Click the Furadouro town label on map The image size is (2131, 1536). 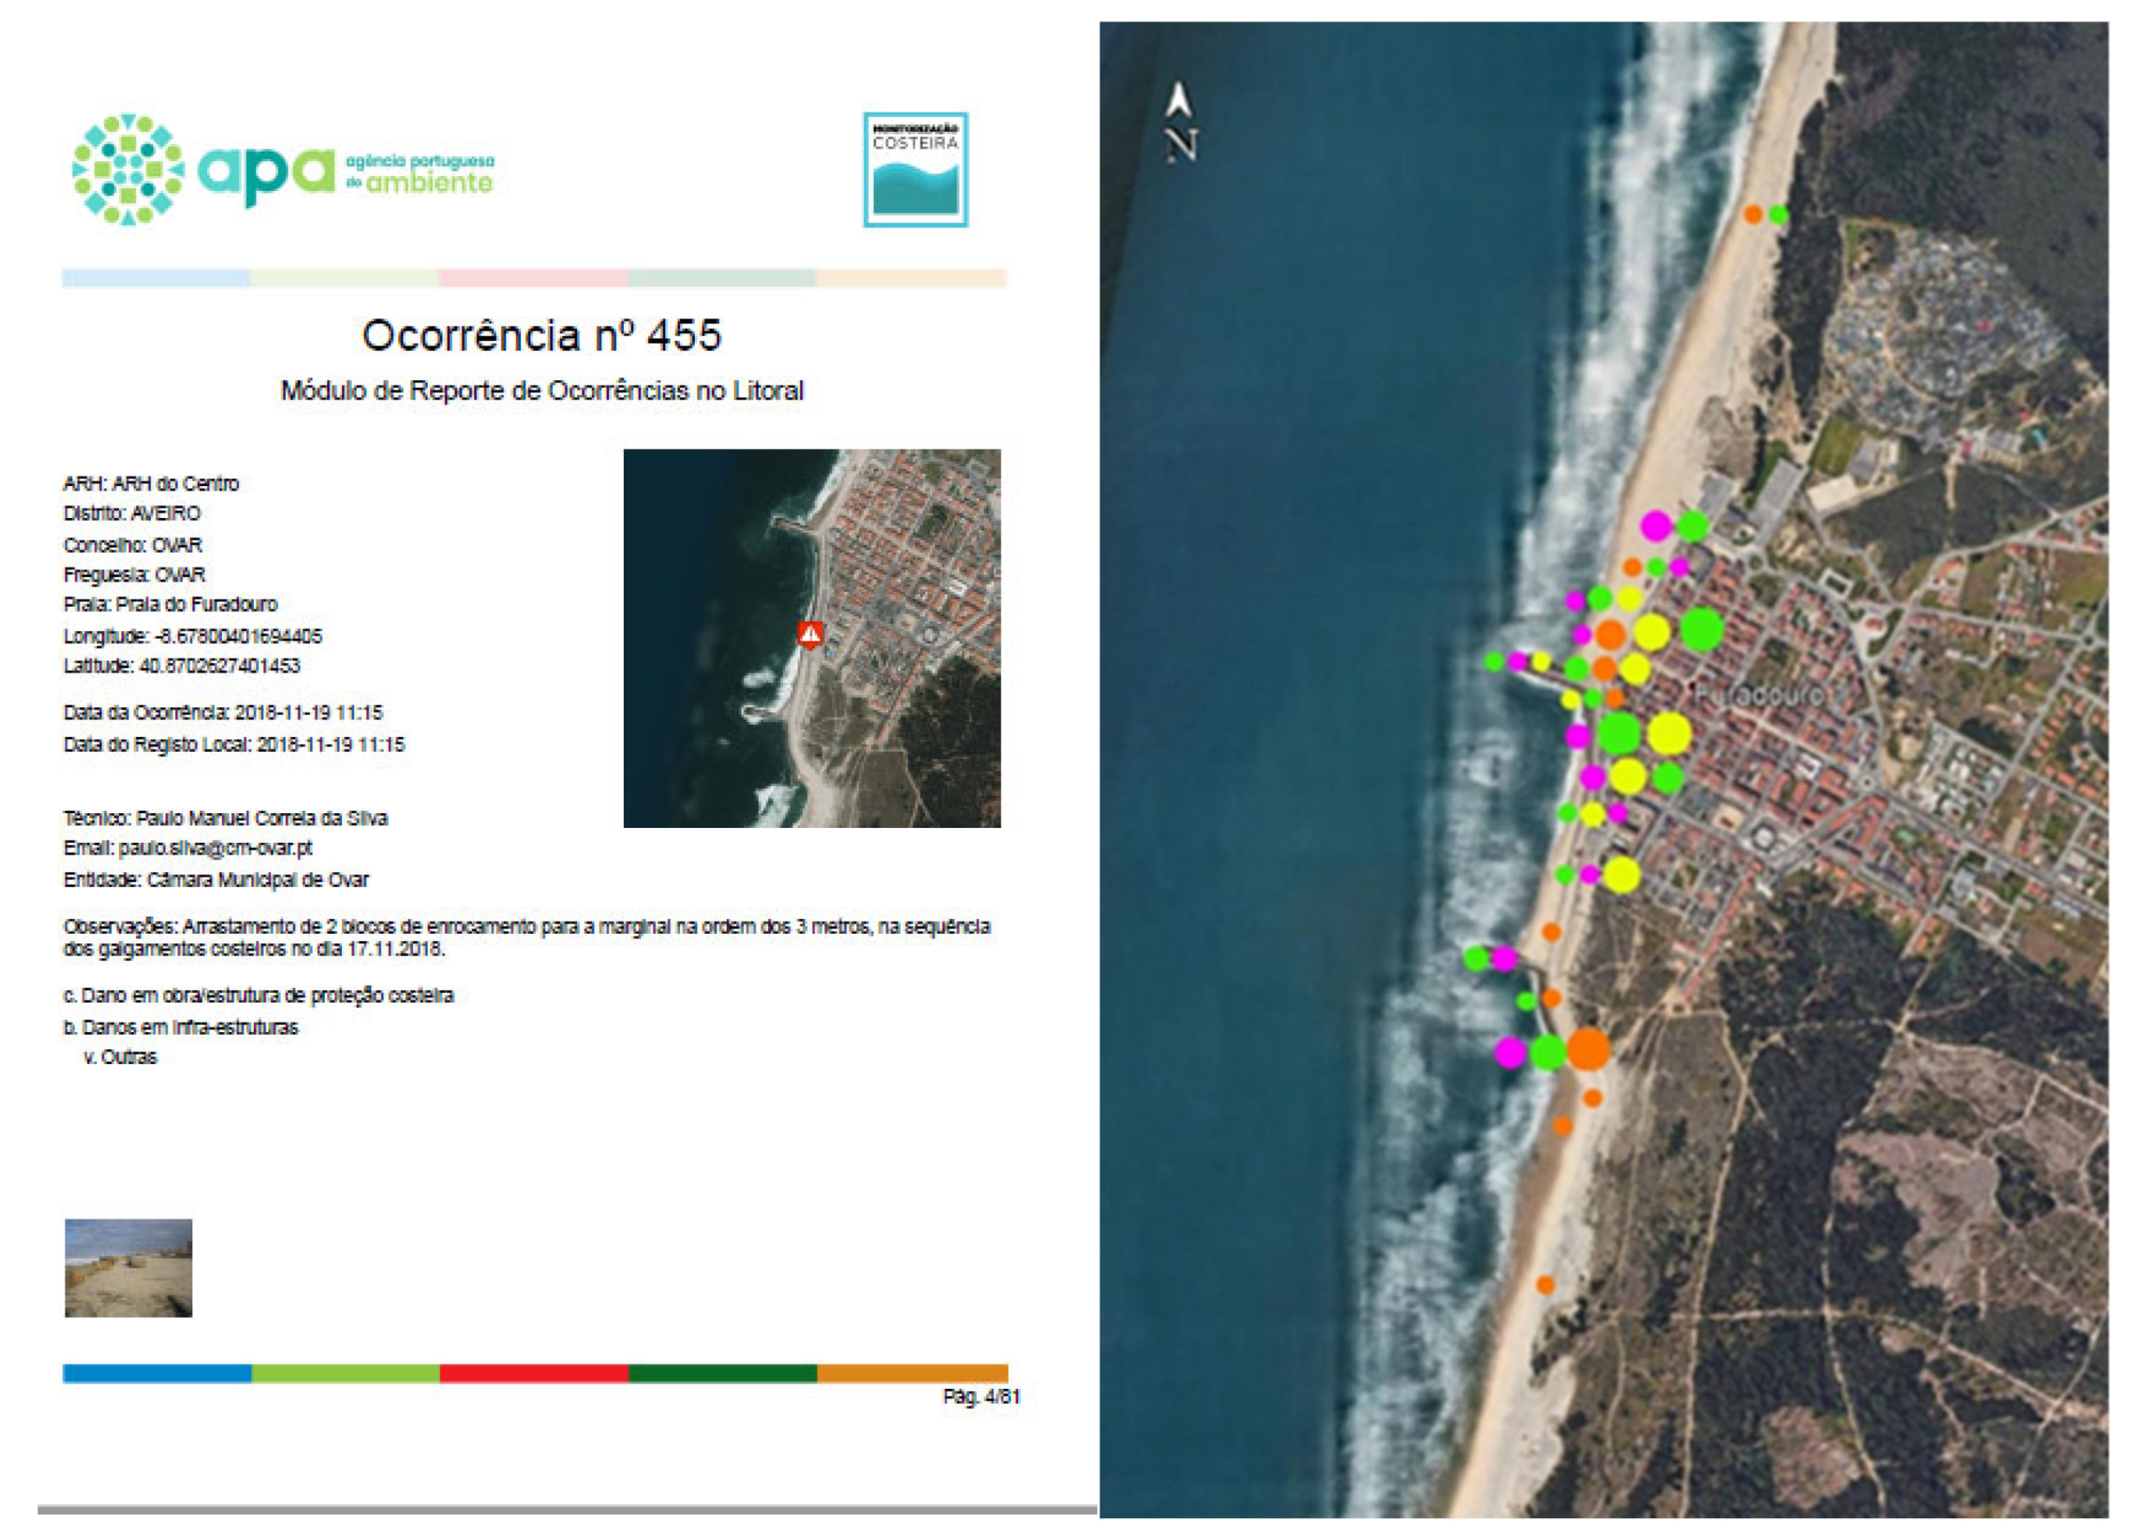[x=1759, y=696]
